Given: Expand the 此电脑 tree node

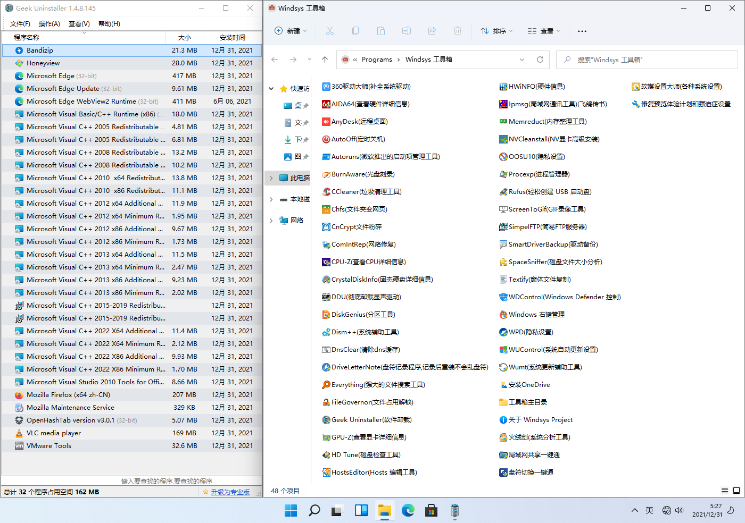Looking at the screenshot, I should pyautogui.click(x=271, y=178).
